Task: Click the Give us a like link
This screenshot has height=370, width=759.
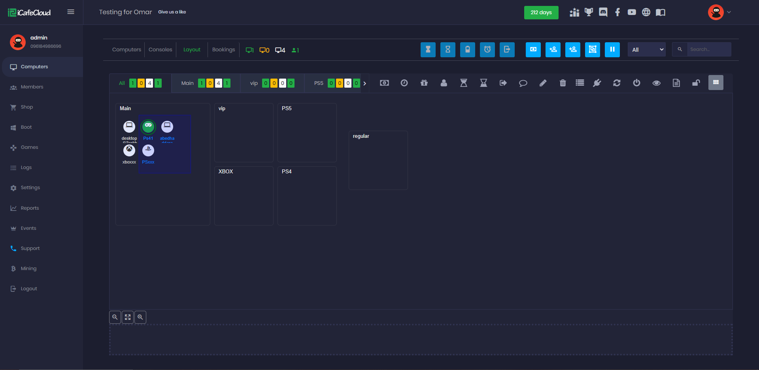Action: (x=172, y=12)
